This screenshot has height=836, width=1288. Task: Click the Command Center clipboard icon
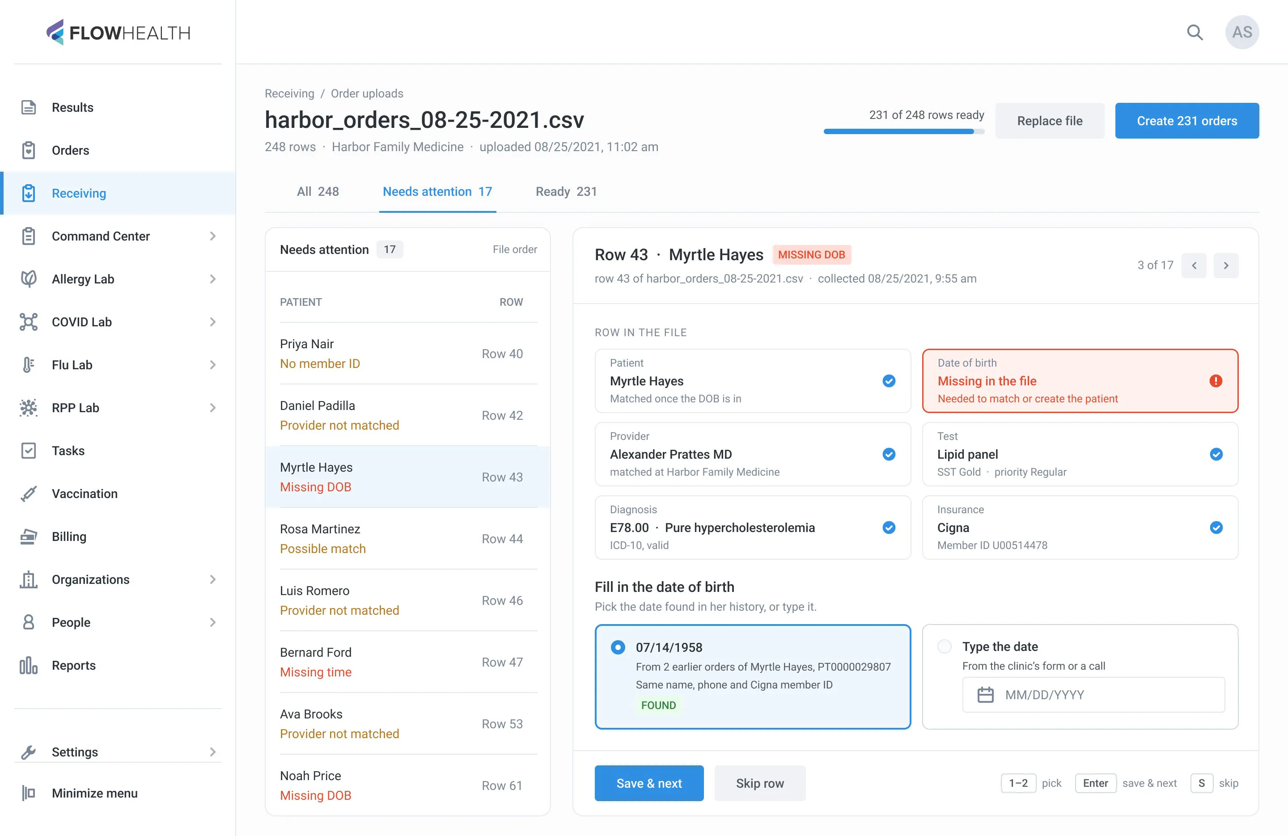[x=29, y=236]
